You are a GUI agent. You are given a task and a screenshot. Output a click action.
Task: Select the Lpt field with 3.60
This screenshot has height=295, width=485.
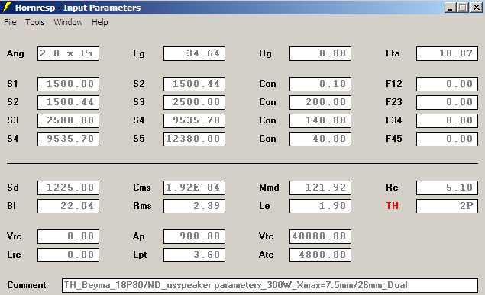tap(194, 255)
